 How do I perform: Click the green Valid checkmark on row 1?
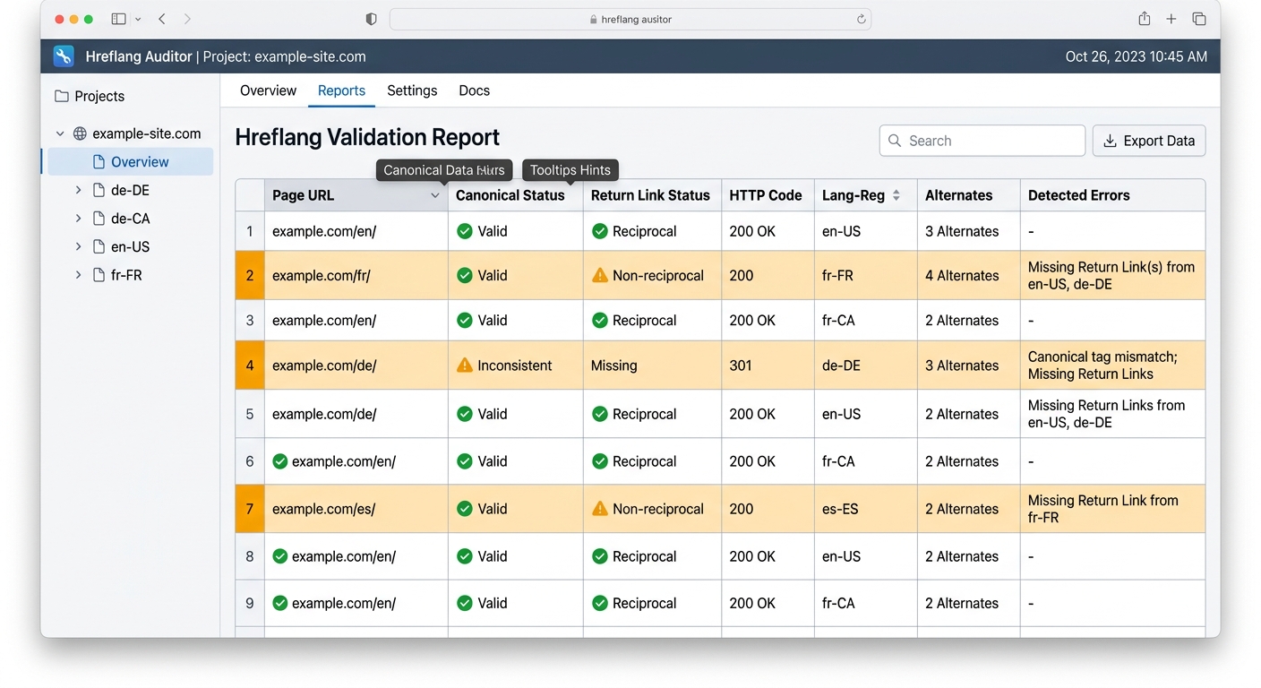465,230
